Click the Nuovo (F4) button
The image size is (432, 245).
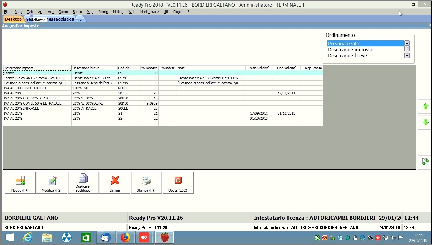(x=20, y=182)
